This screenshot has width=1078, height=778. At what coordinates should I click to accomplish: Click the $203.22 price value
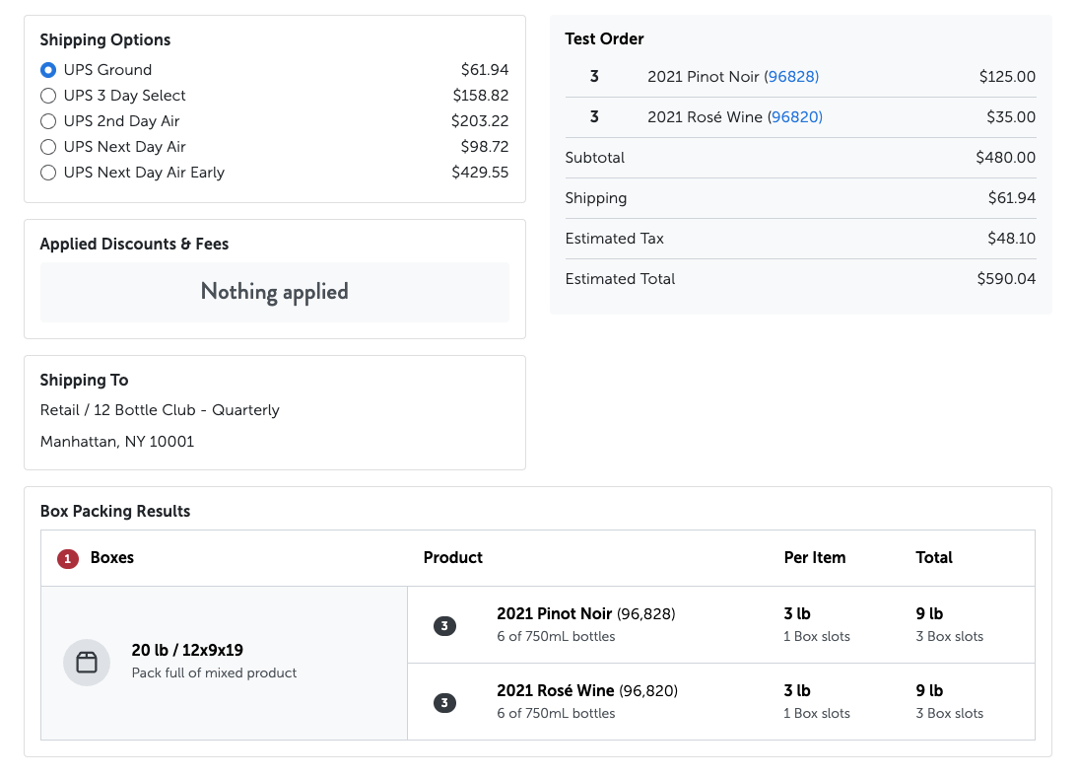point(480,121)
